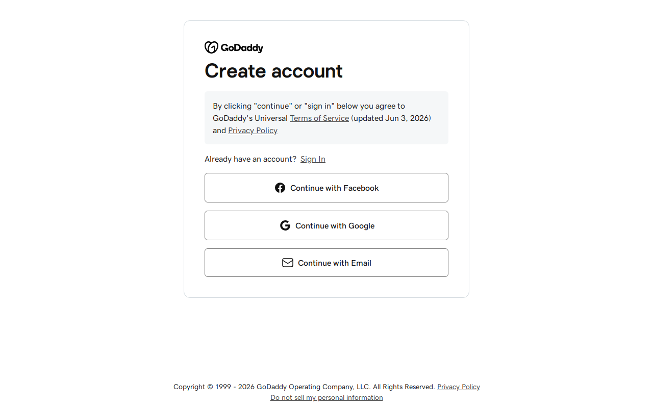This screenshot has height=408, width=653.
Task: Open Privacy Policy link in agreement notice
Action: pos(253,131)
